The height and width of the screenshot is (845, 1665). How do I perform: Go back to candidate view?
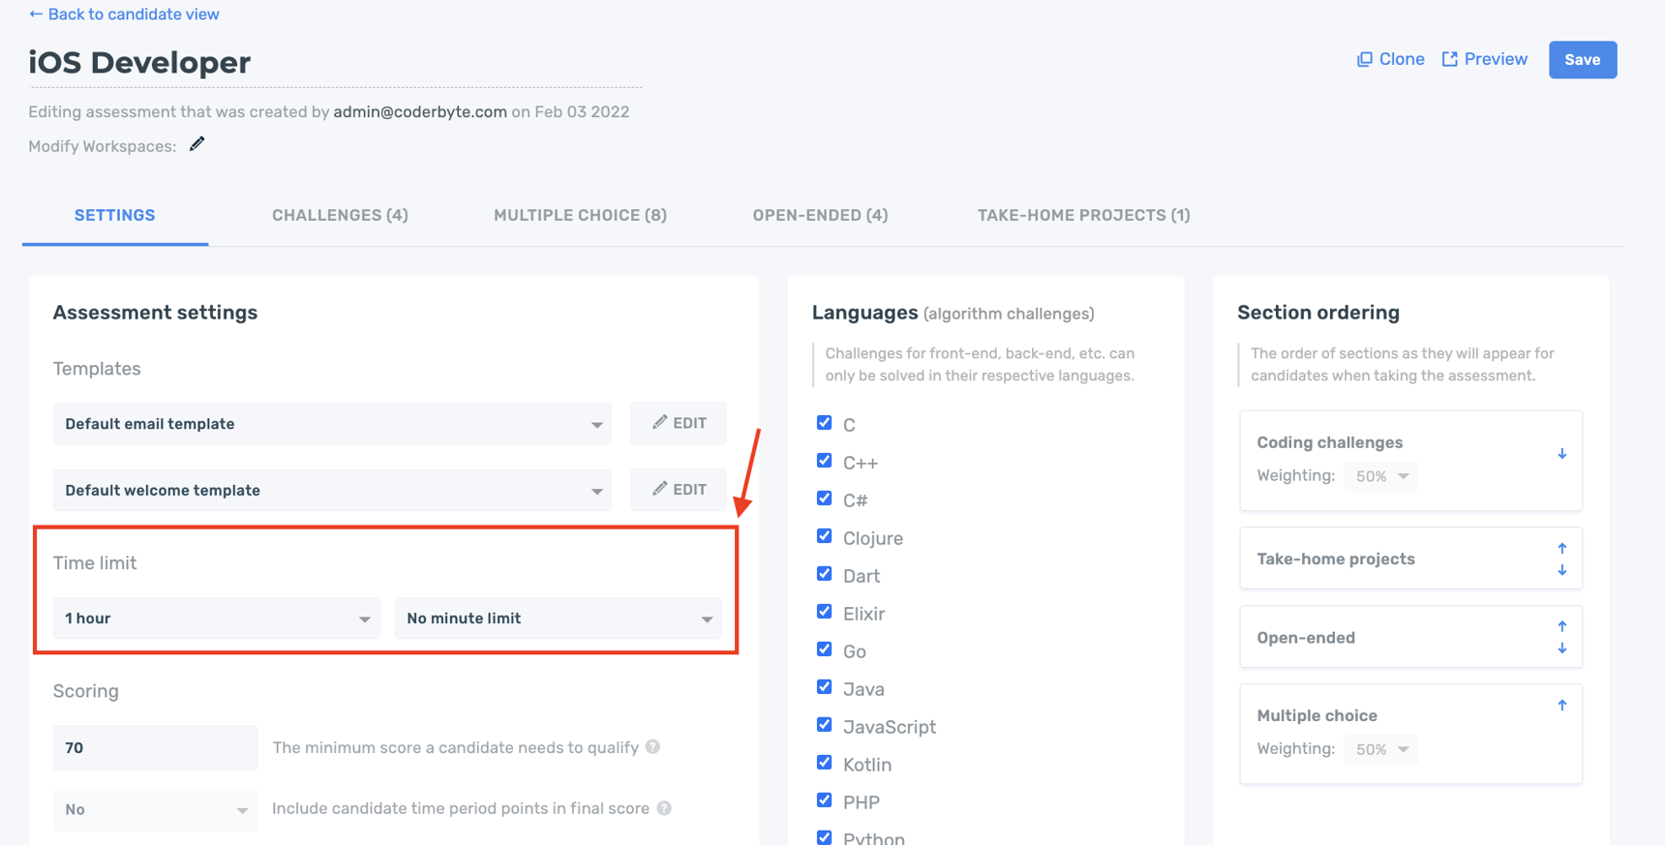124,15
